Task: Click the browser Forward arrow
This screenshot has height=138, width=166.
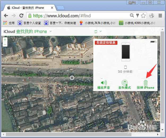Action: (14, 16)
